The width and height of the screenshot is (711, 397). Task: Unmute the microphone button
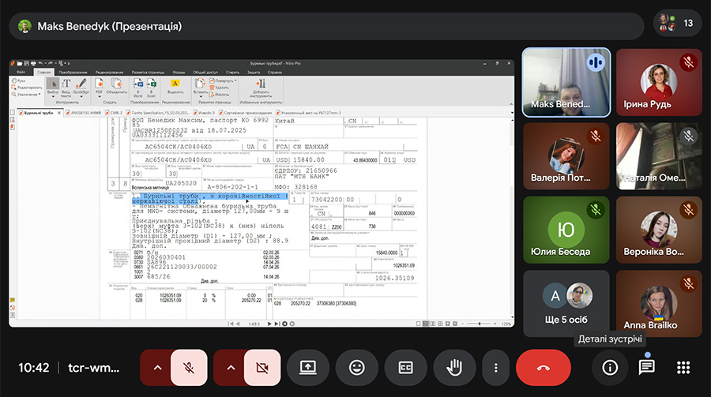pos(189,368)
